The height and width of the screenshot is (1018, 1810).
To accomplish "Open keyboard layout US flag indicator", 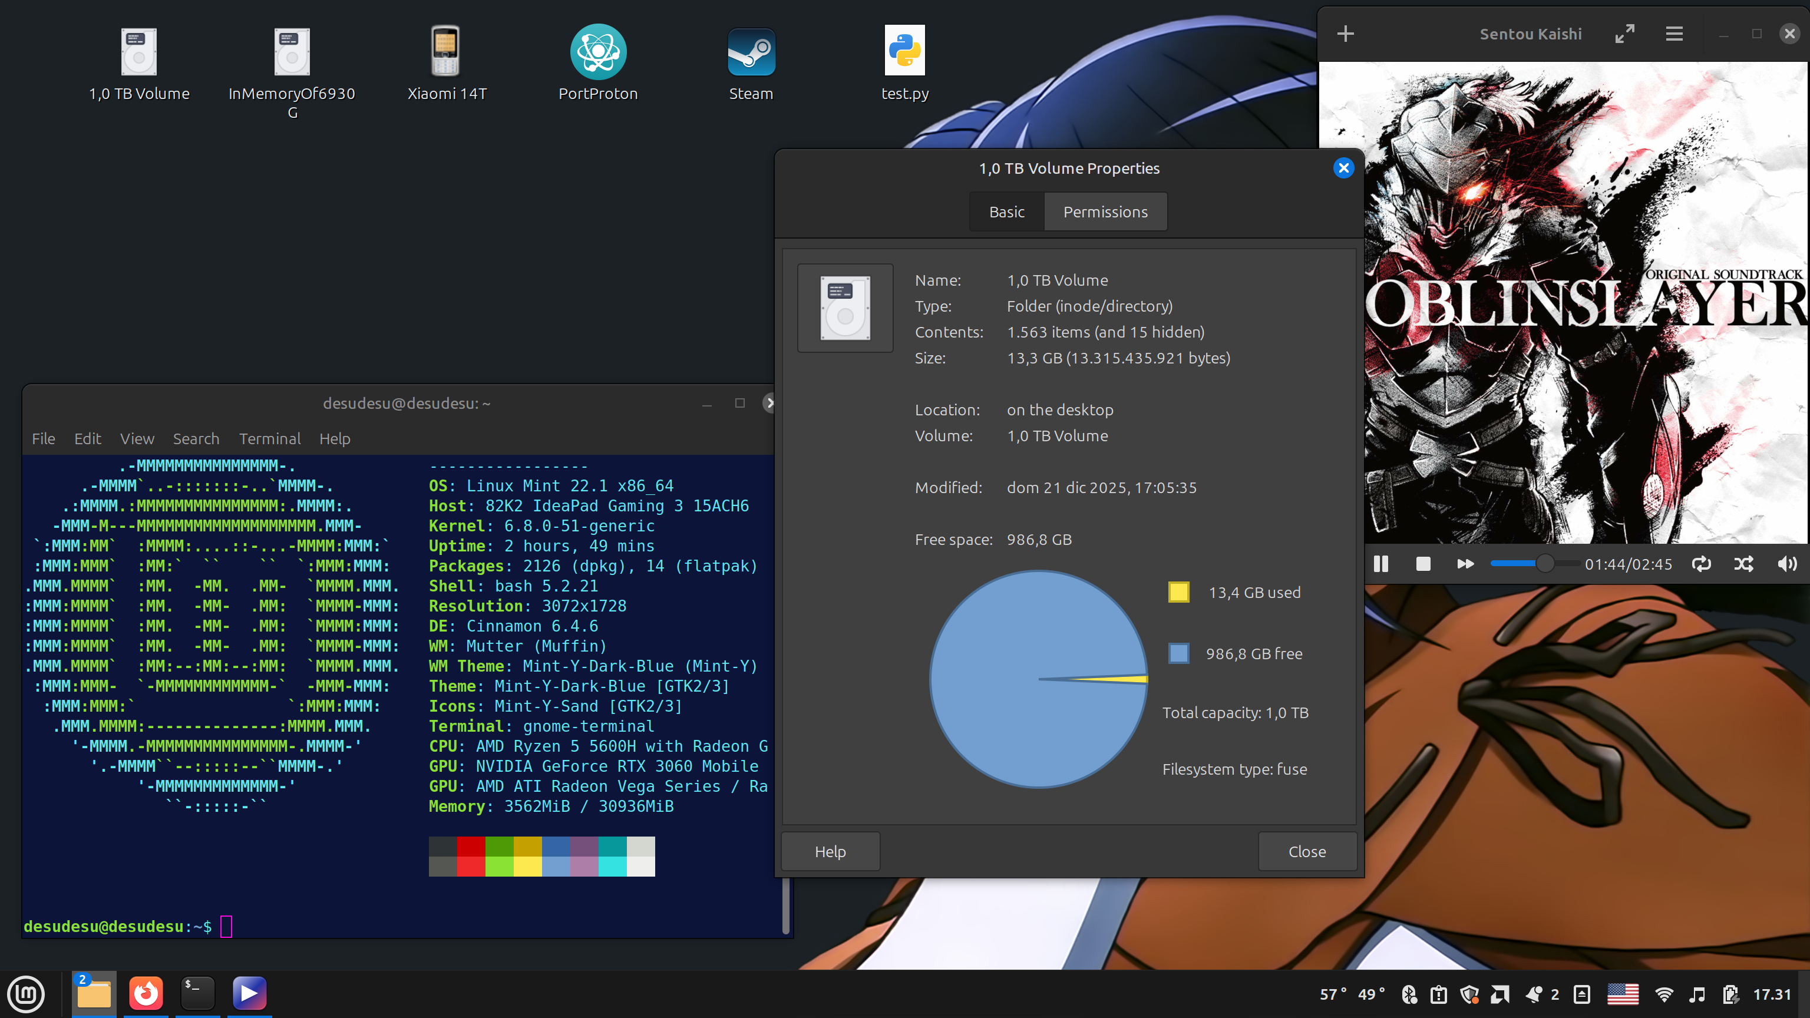I will (1623, 993).
